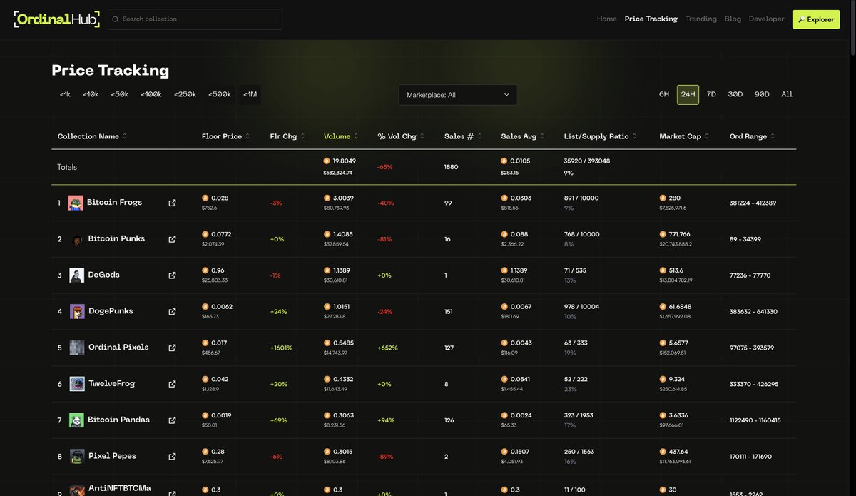The width and height of the screenshot is (856, 496).
Task: Open external link icon for TwelveFrog
Action: (x=172, y=384)
